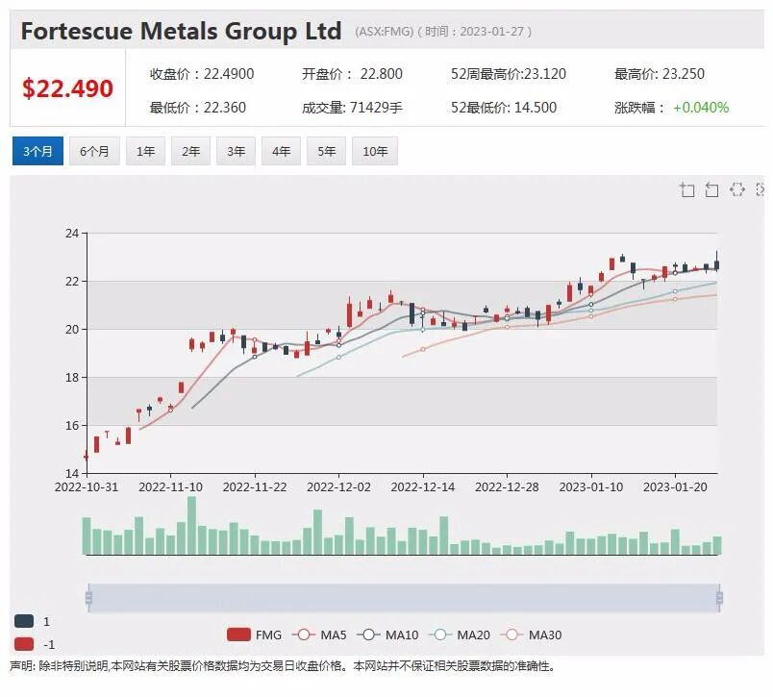Click the 声明 disclaimer text at bottom
Image resolution: width=773 pixels, height=697 pixels.
[283, 666]
